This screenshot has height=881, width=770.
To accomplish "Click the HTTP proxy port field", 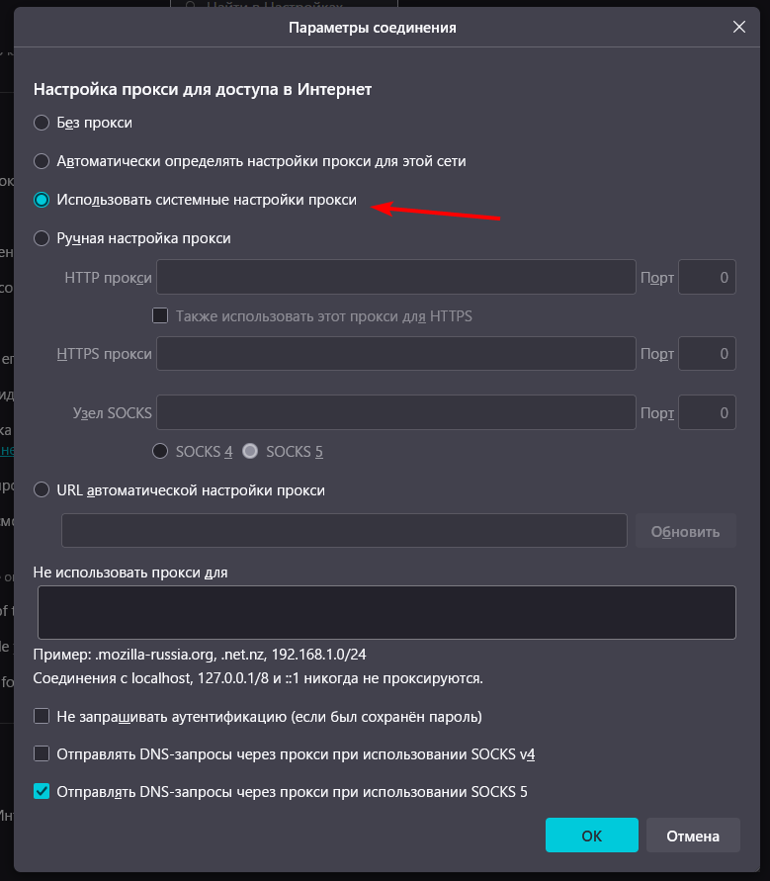I will pyautogui.click(x=707, y=277).
